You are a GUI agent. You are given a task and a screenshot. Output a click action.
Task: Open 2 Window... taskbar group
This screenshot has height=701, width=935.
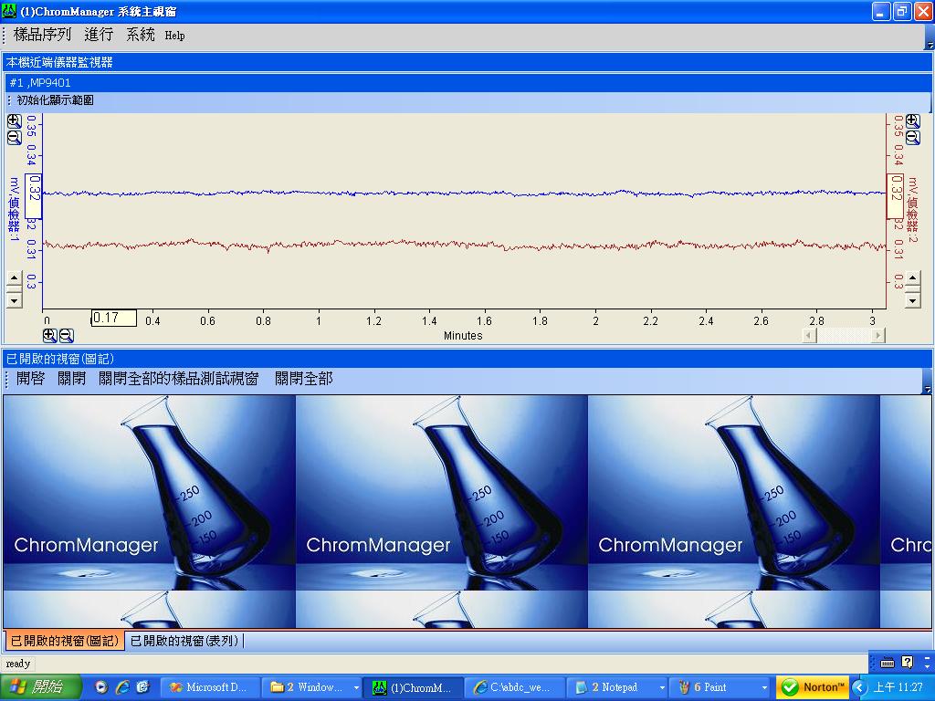(313, 687)
